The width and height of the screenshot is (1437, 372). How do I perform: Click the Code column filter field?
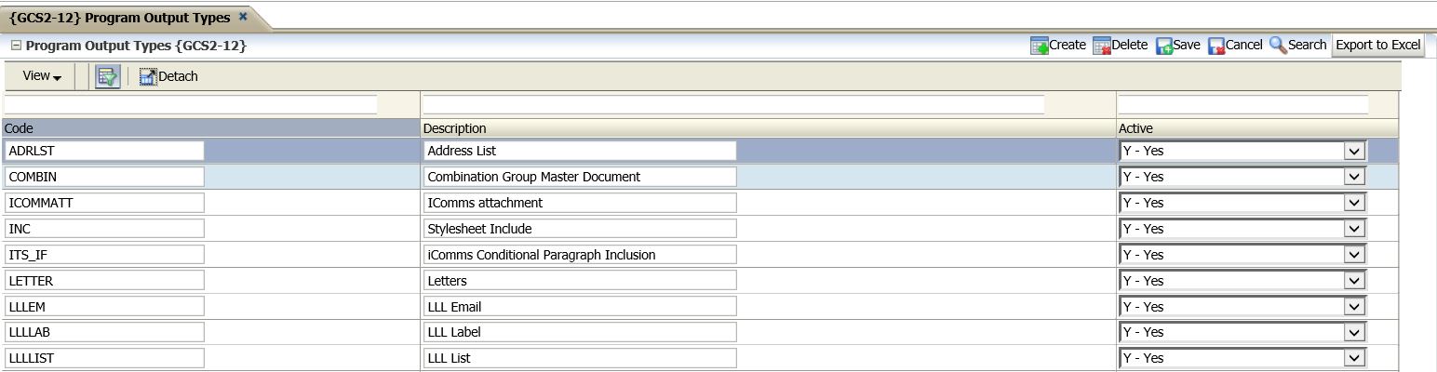[x=191, y=104]
